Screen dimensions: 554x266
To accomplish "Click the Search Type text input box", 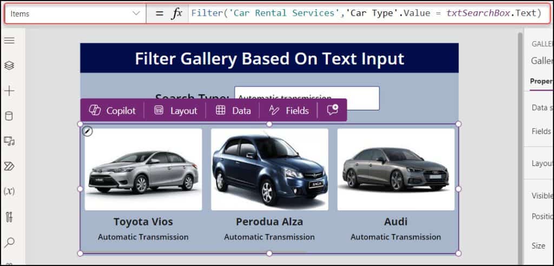I will (307, 98).
